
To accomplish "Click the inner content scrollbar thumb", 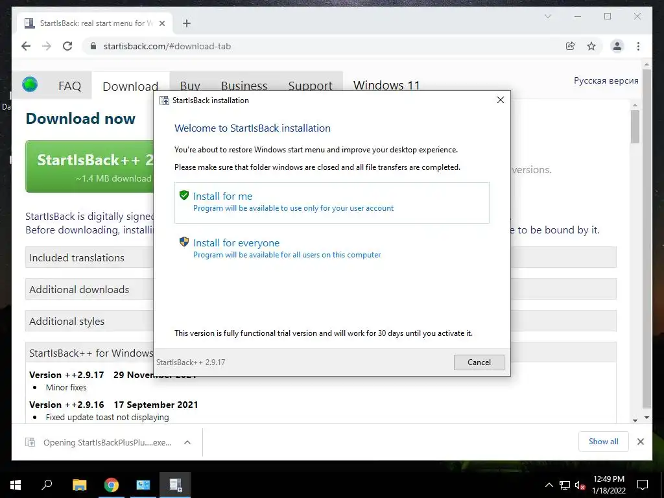I will tap(635, 127).
